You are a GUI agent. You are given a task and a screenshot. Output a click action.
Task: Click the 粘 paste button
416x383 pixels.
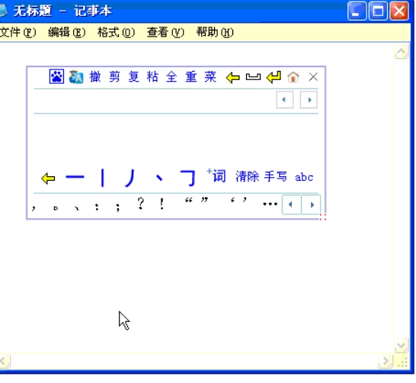click(152, 77)
